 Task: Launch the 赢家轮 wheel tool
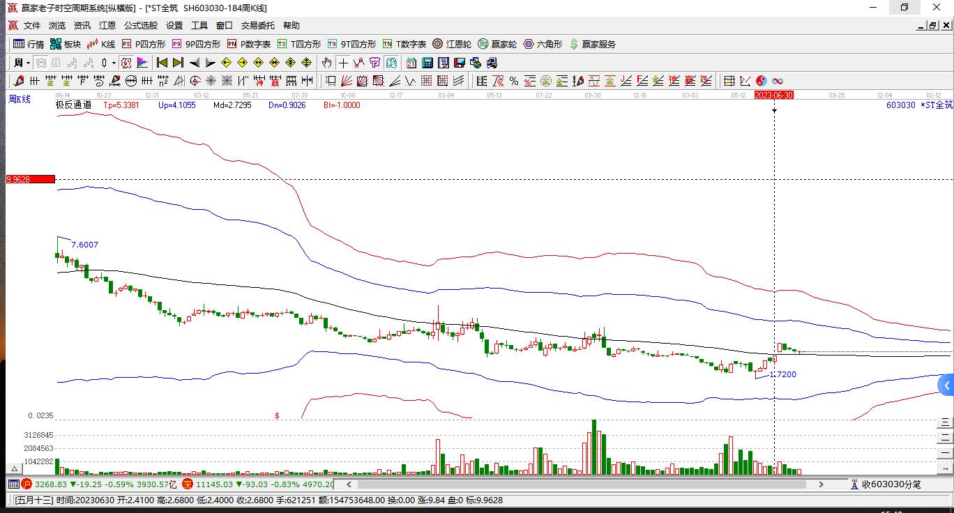coord(497,44)
